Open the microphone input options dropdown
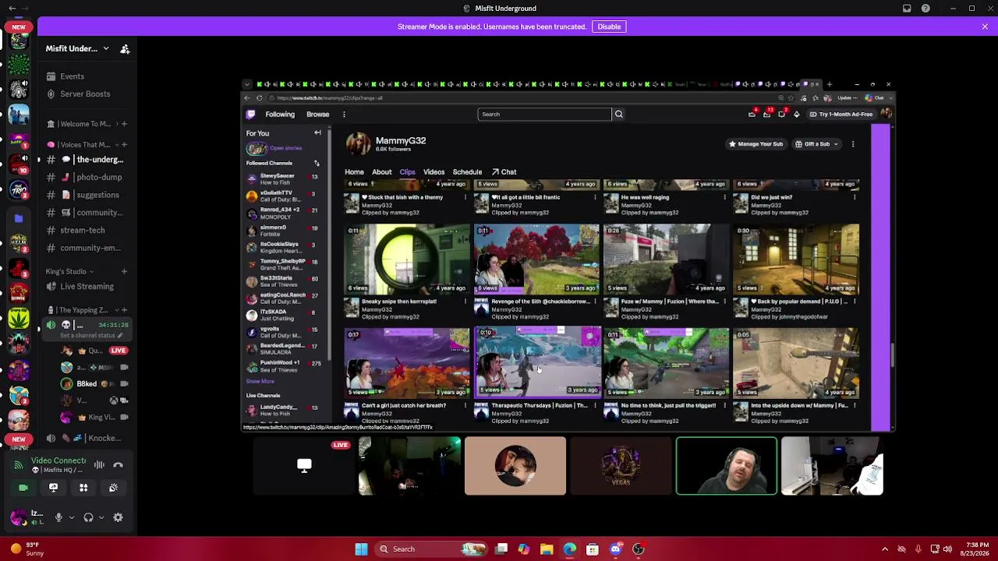This screenshot has width=998, height=561. [x=71, y=517]
